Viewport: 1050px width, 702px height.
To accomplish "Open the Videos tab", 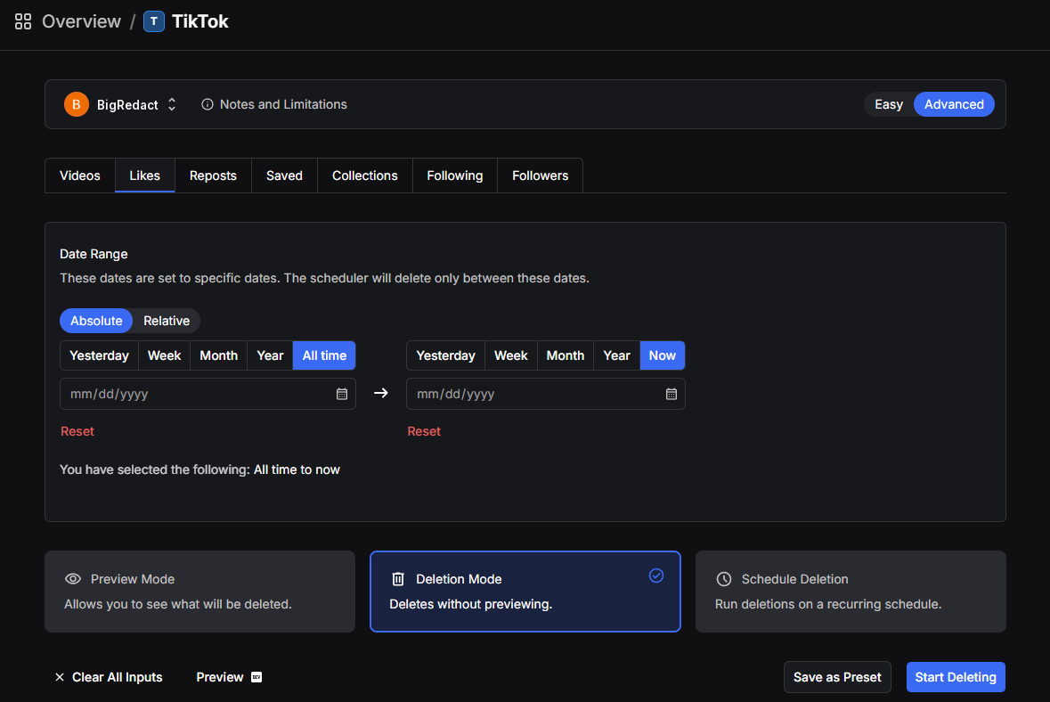I will pos(79,175).
